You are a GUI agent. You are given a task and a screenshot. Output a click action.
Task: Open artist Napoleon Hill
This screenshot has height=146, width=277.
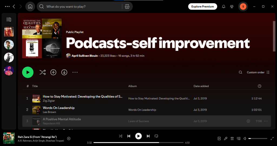click(x=51, y=123)
